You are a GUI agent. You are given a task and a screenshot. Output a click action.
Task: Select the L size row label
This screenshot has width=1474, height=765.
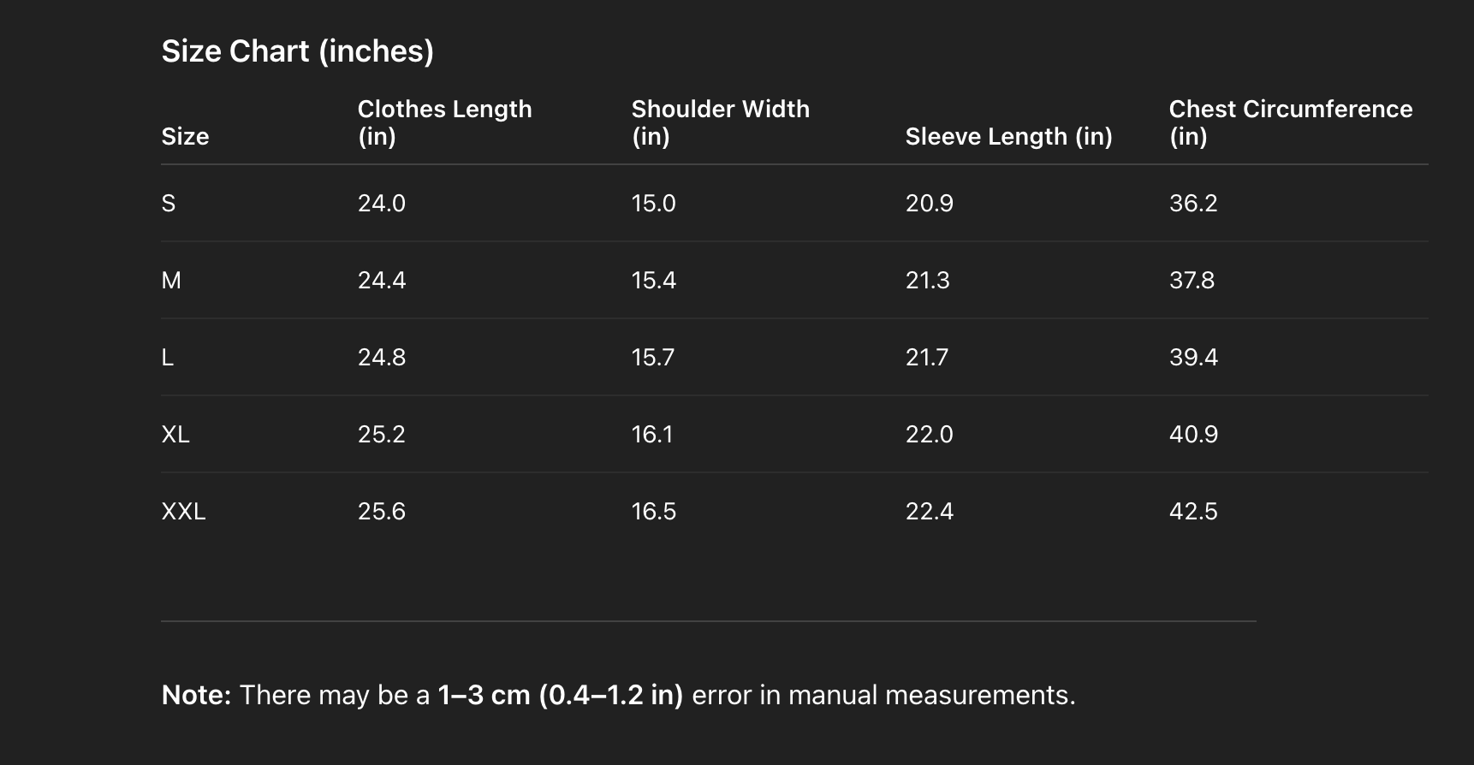(168, 358)
